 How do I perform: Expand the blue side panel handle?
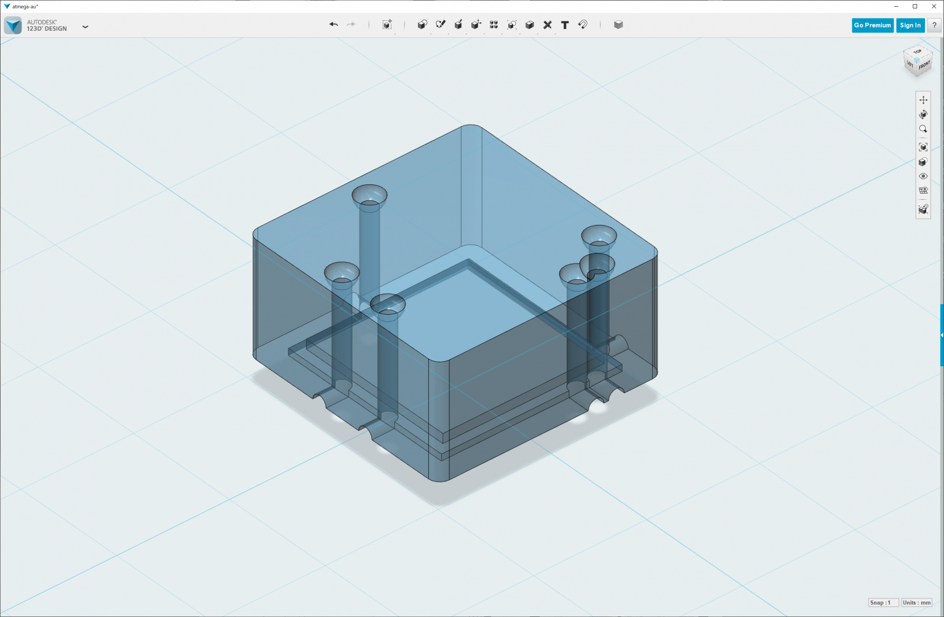pos(942,335)
